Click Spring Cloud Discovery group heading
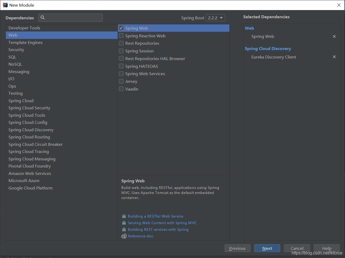 pos(268,49)
